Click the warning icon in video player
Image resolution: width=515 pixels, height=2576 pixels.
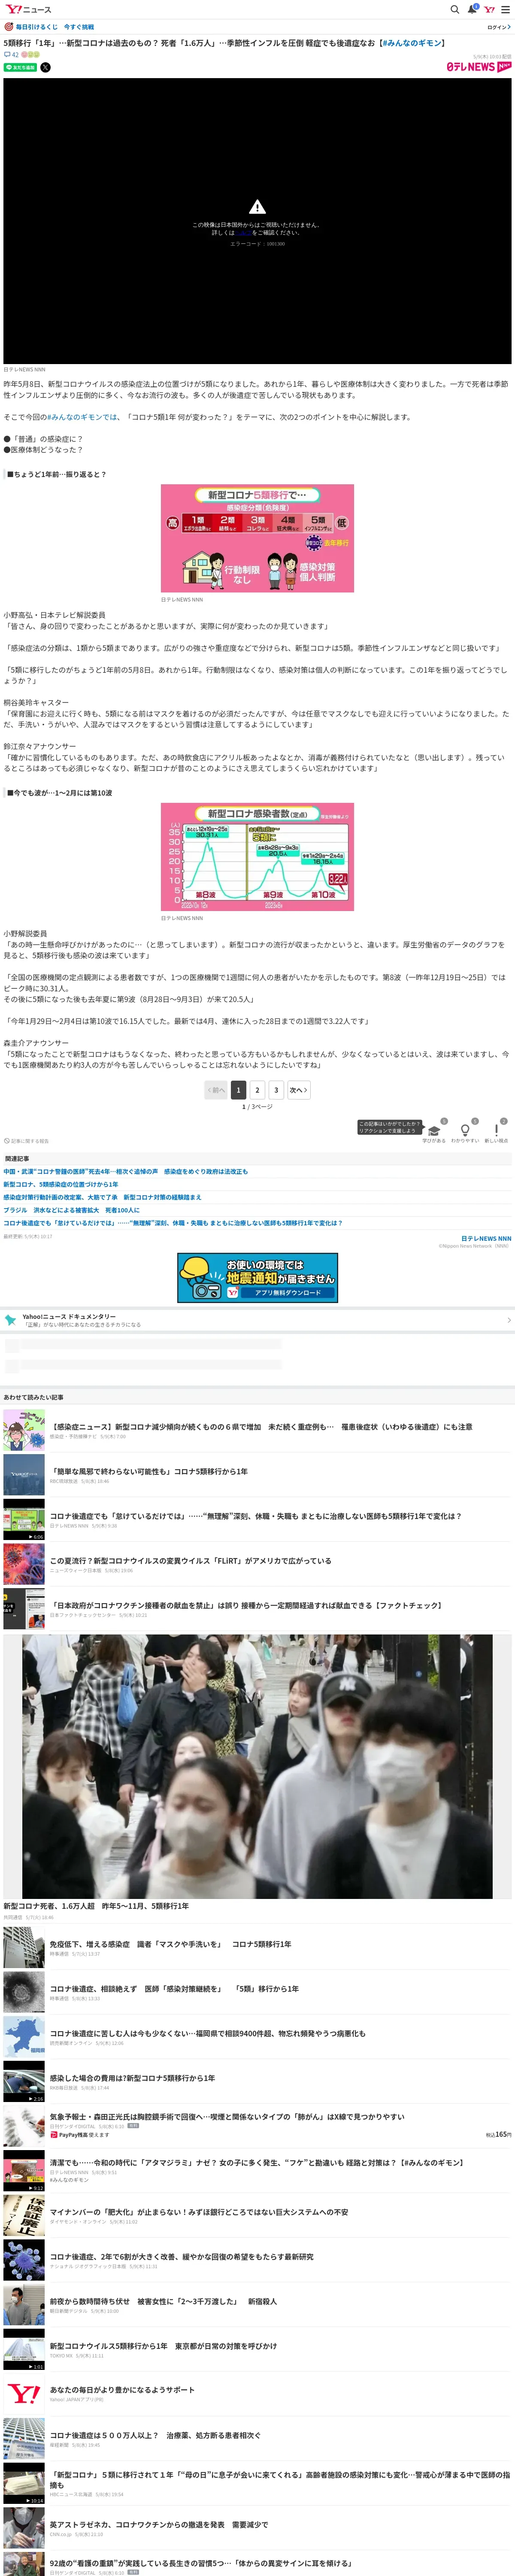pyautogui.click(x=257, y=207)
